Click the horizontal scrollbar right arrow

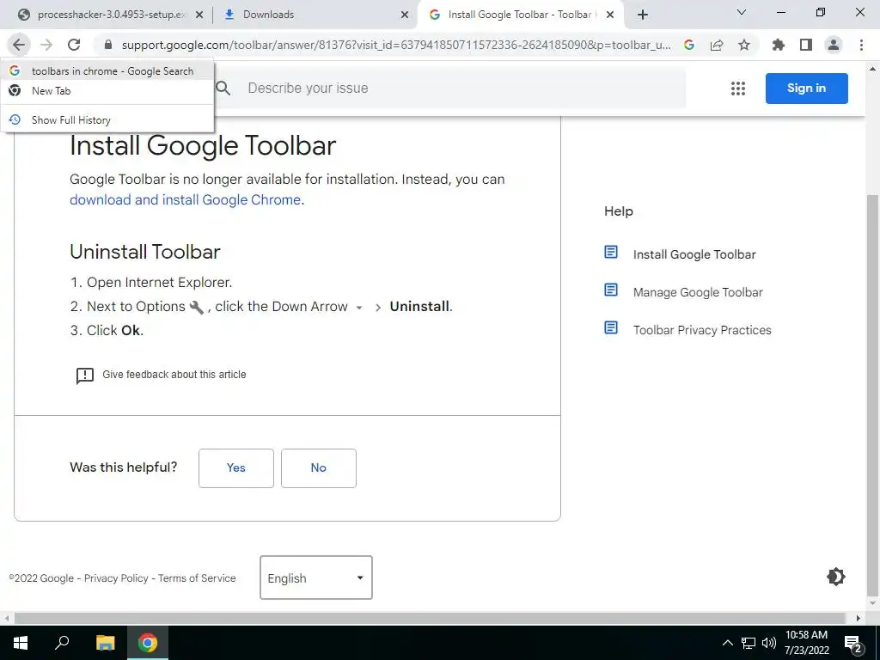tap(859, 619)
